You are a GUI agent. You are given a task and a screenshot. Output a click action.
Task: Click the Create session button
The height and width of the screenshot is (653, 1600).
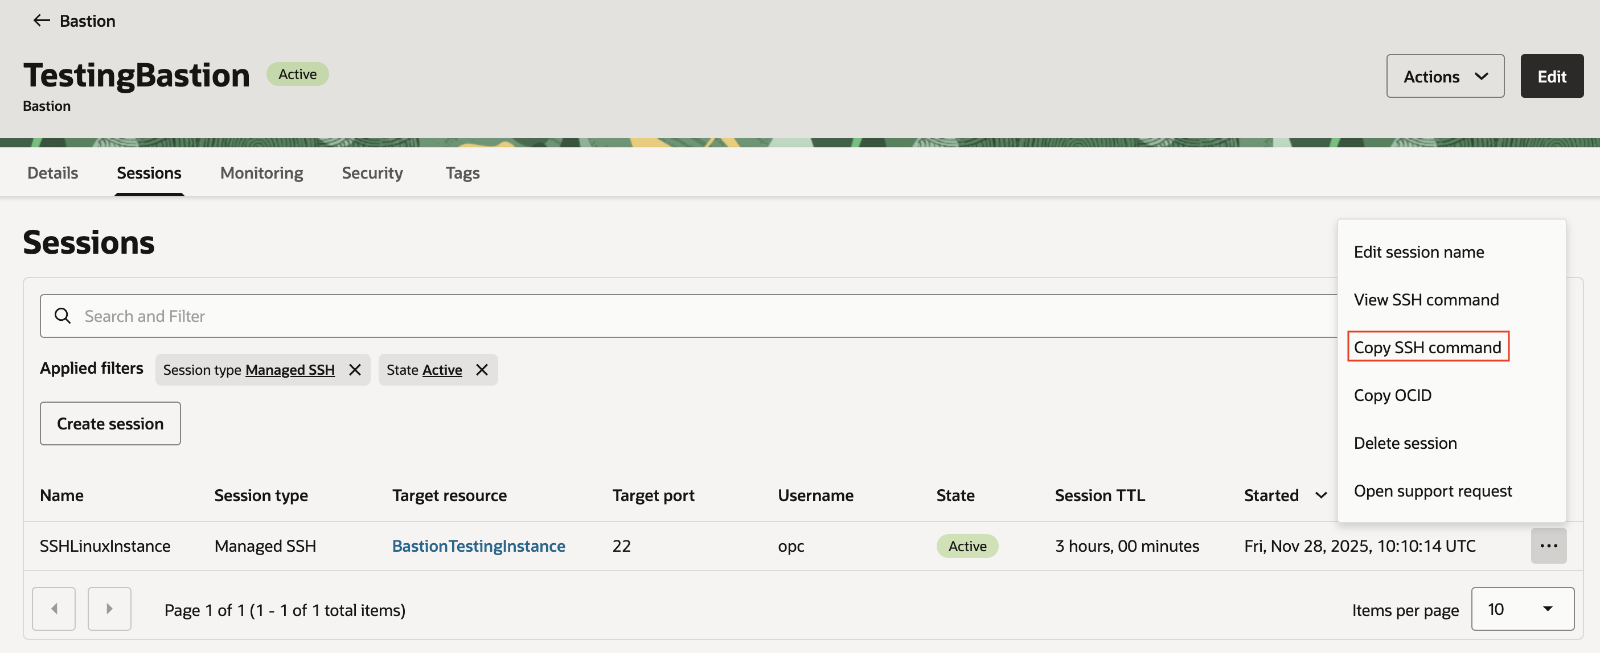110,423
